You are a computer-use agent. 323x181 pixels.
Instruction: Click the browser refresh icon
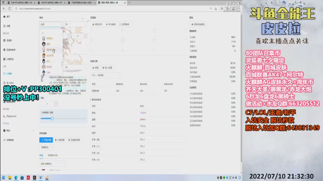coord(9,8)
